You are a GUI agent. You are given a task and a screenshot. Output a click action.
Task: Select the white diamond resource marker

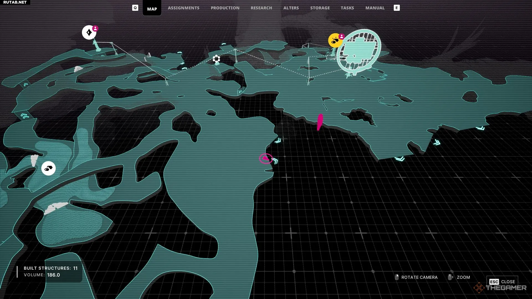(x=89, y=32)
